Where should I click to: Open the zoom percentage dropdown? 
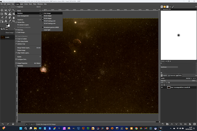pos(33,124)
